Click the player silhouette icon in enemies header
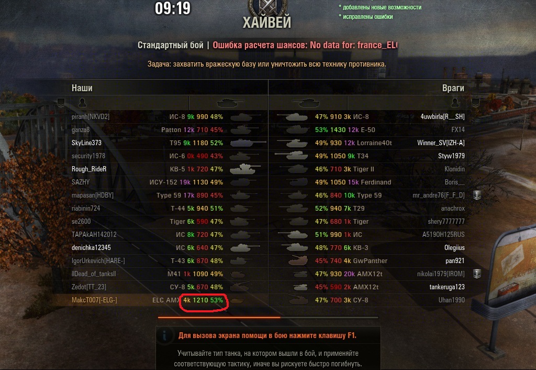Viewport: 536px width, 370px height. [x=455, y=102]
